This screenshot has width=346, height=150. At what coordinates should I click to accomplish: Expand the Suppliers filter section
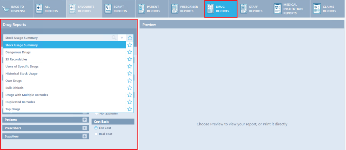pyautogui.click(x=84, y=136)
